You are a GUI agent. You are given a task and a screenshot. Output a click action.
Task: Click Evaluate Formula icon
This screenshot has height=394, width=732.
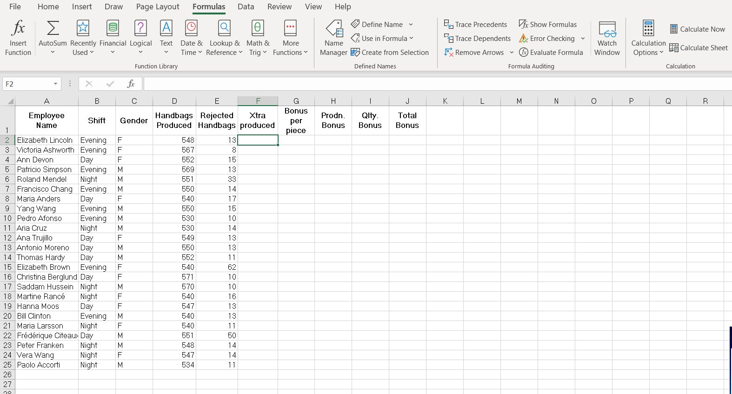524,52
